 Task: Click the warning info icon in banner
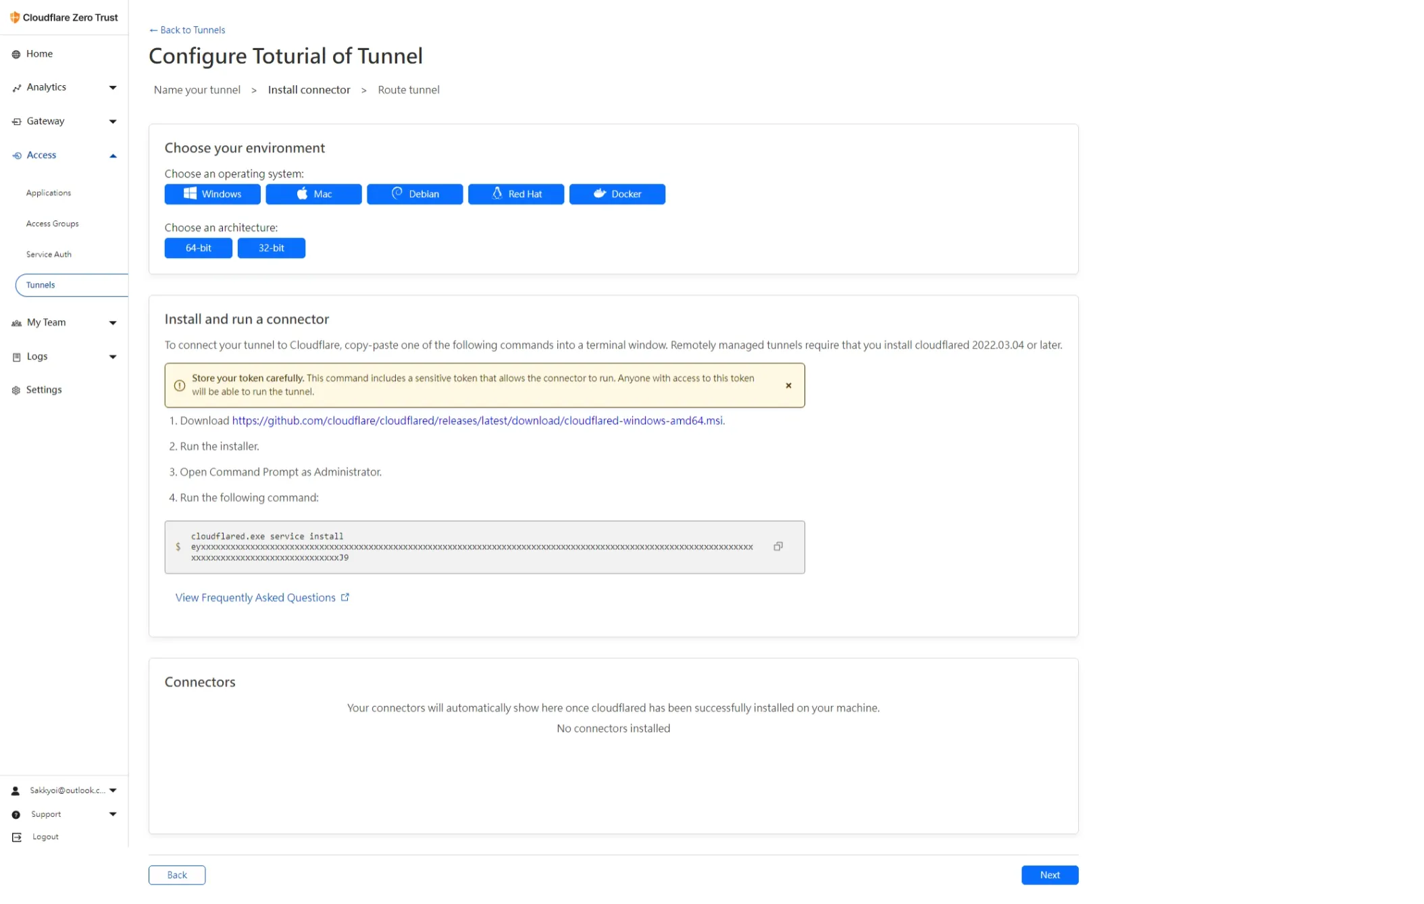[179, 386]
